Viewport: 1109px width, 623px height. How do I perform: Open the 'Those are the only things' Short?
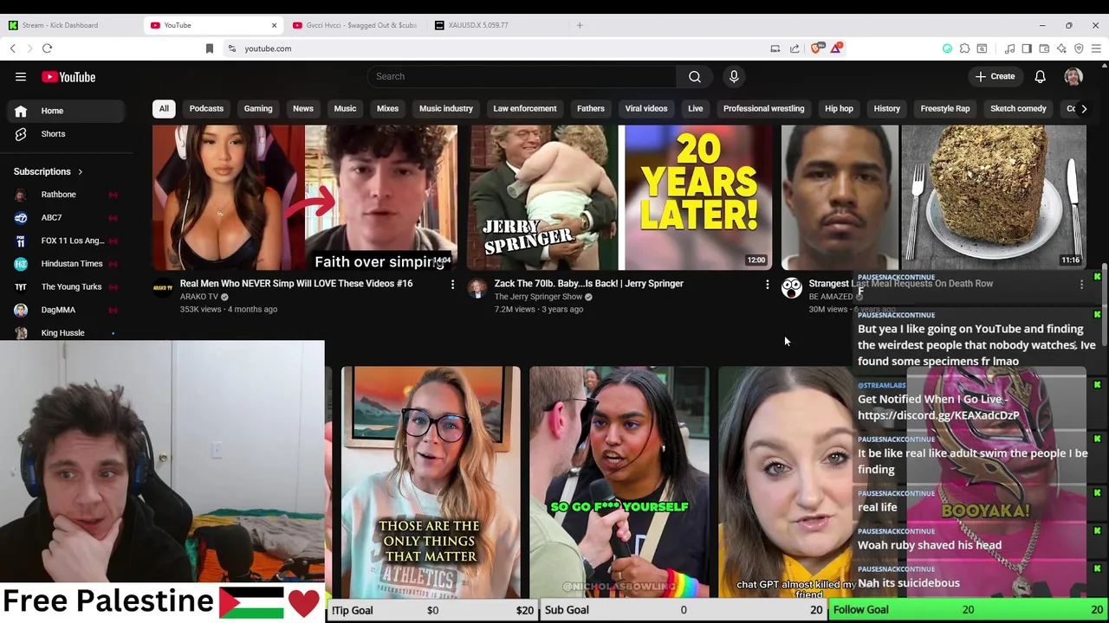431,481
